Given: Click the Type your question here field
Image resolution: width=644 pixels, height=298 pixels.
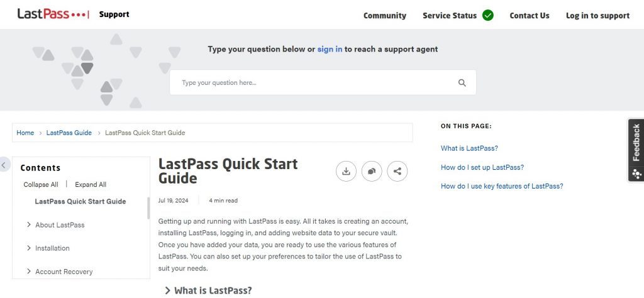Looking at the screenshot, I should (323, 82).
